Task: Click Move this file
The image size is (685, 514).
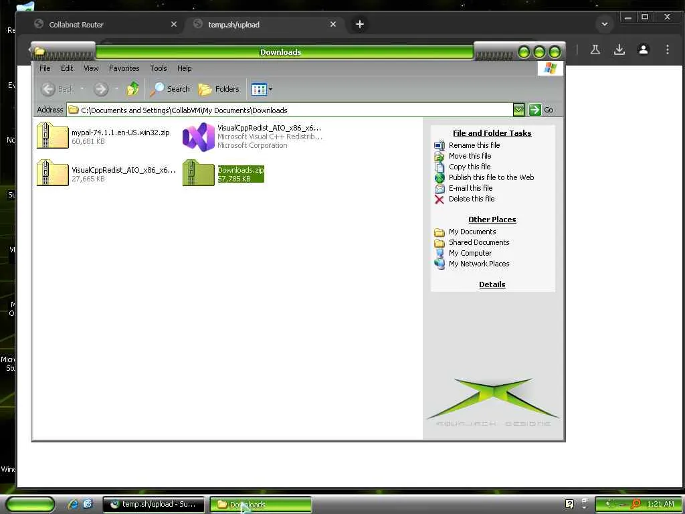Action: 470,156
